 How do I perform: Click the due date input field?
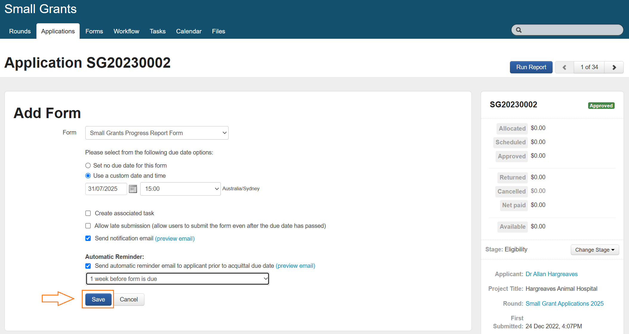[x=106, y=189]
